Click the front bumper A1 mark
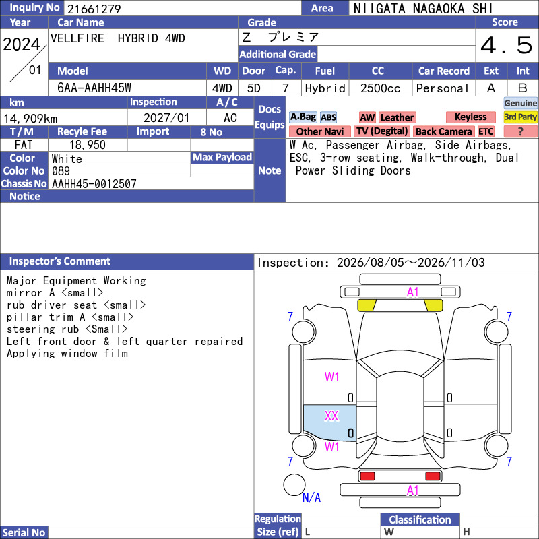This screenshot has width=539, height=539. (412, 292)
